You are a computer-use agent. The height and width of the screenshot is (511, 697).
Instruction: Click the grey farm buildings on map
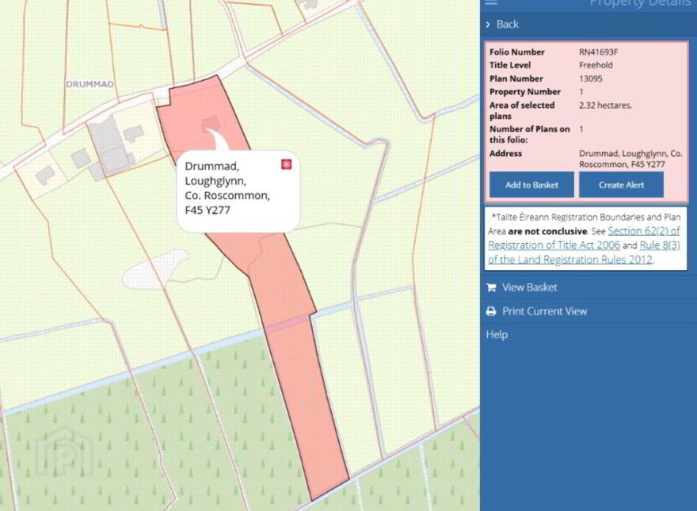[x=111, y=147]
